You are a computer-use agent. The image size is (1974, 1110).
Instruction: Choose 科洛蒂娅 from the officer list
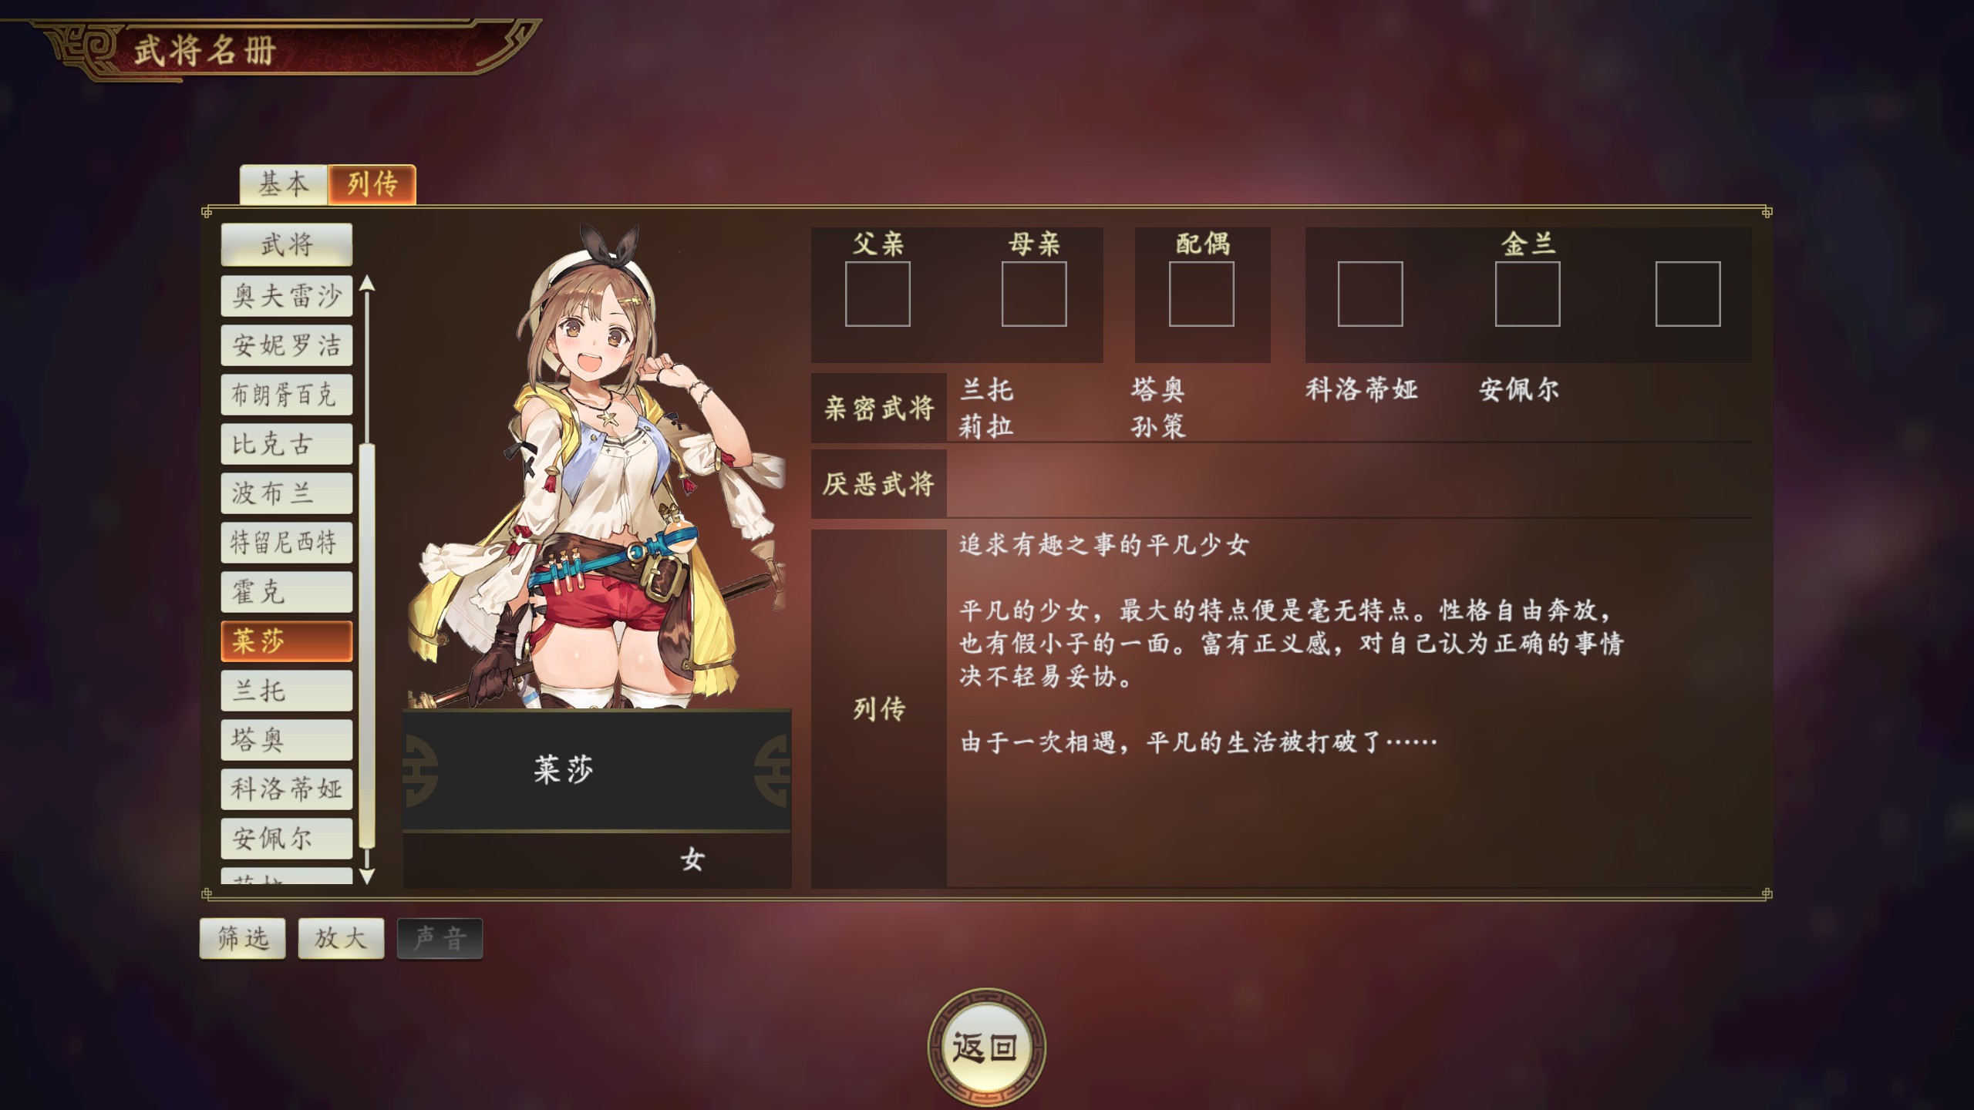pyautogui.click(x=287, y=789)
